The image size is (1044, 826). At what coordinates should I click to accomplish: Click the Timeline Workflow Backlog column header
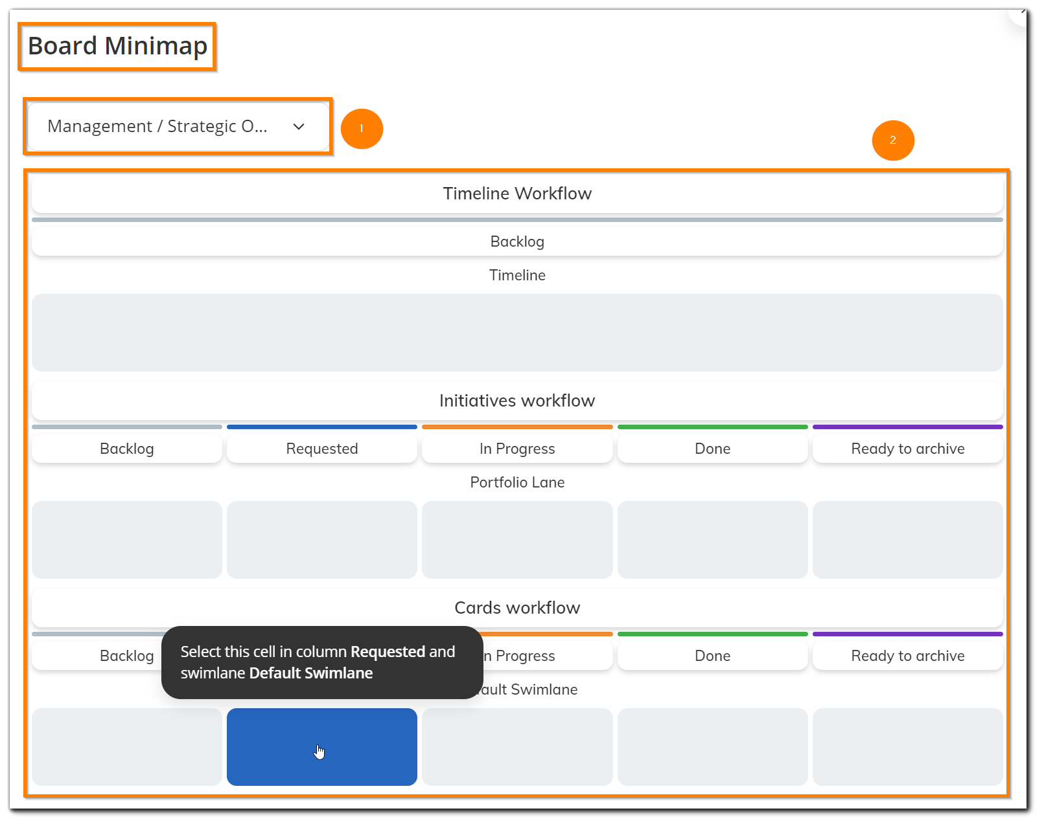click(x=516, y=241)
